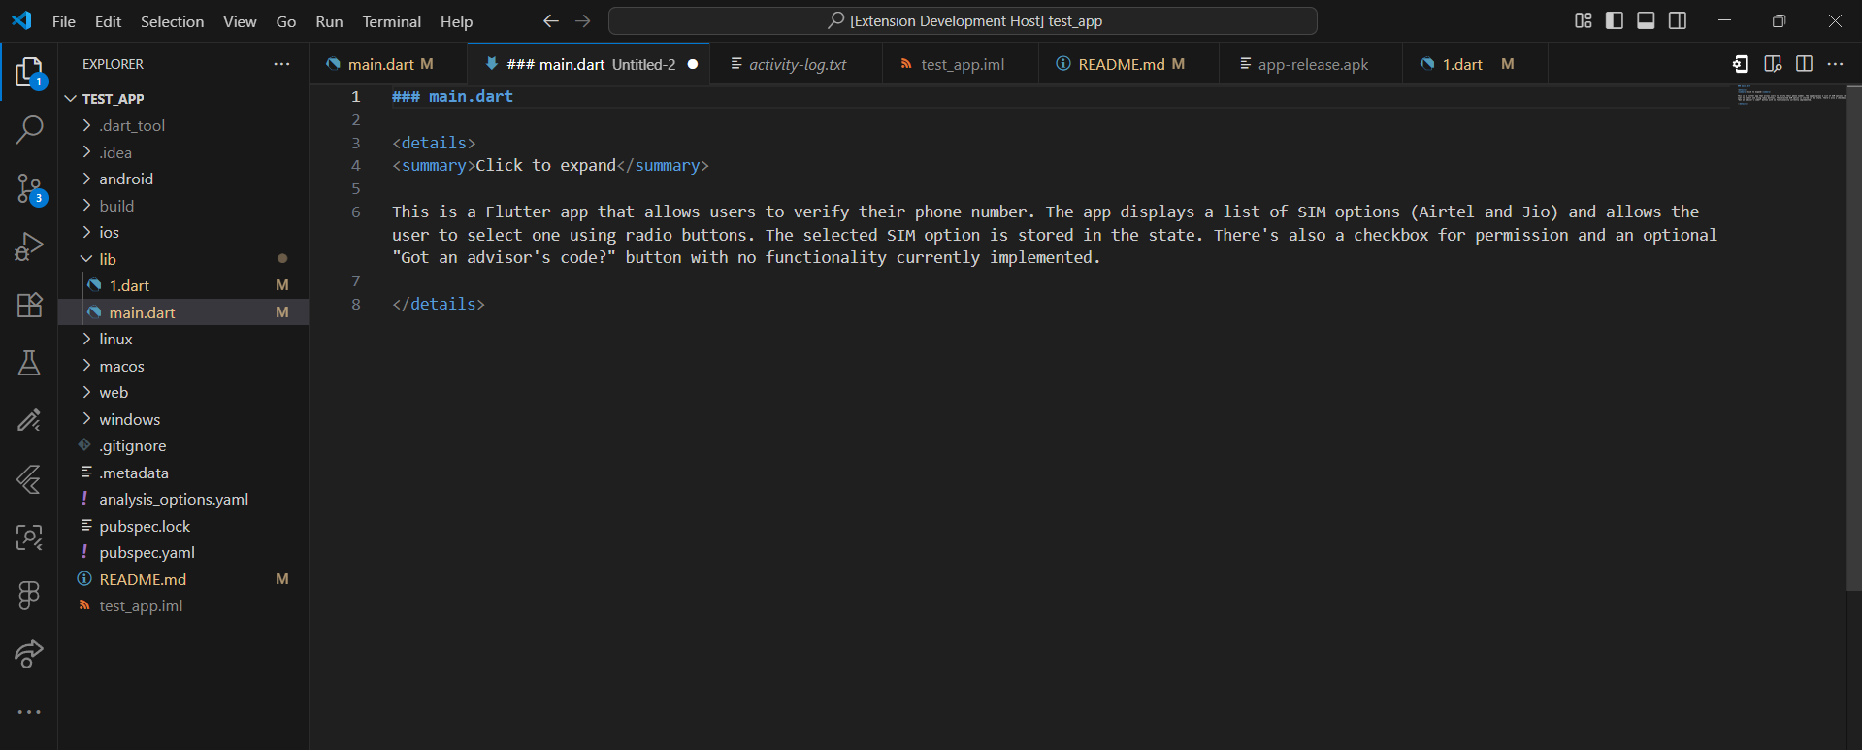Open the Explorer view in activity bar
The image size is (1862, 750).
point(29,73)
